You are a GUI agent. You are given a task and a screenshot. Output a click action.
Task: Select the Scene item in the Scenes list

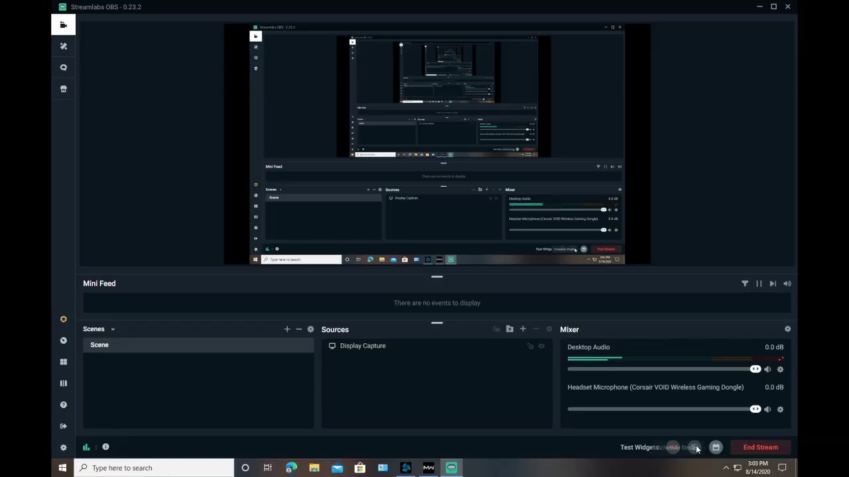pos(198,345)
